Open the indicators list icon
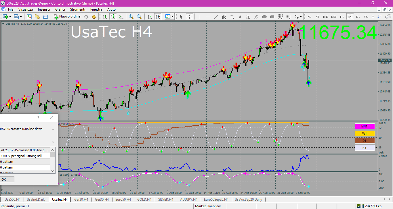 168,17
